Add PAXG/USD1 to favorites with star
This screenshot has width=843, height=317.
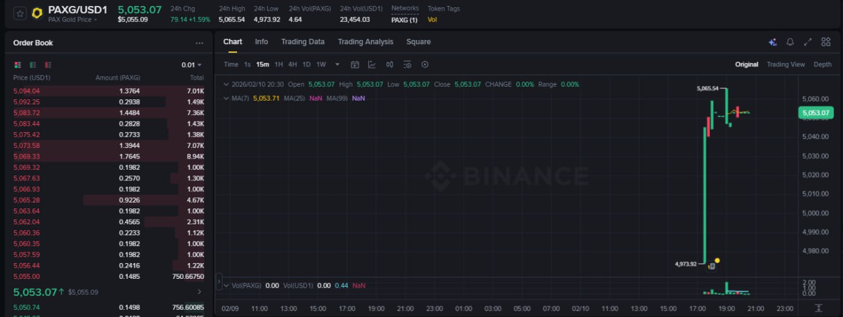click(20, 13)
